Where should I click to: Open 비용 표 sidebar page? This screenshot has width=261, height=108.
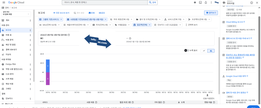(x=8, y=35)
